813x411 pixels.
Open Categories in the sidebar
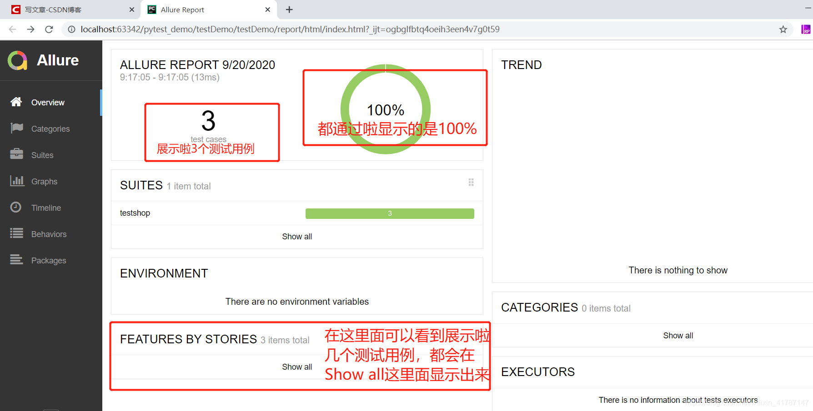tap(51, 129)
